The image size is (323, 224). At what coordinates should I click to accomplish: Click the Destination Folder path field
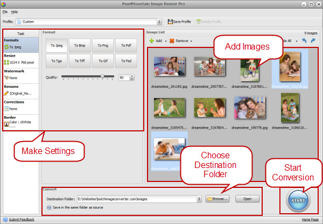137,199
